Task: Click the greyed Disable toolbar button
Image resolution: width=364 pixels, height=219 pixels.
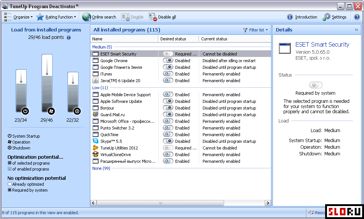Action: click(132, 17)
